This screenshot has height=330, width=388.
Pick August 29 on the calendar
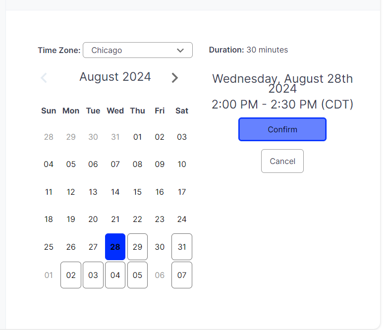(137, 247)
